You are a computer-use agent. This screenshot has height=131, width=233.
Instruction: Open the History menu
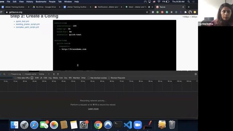click(x=29, y=1)
